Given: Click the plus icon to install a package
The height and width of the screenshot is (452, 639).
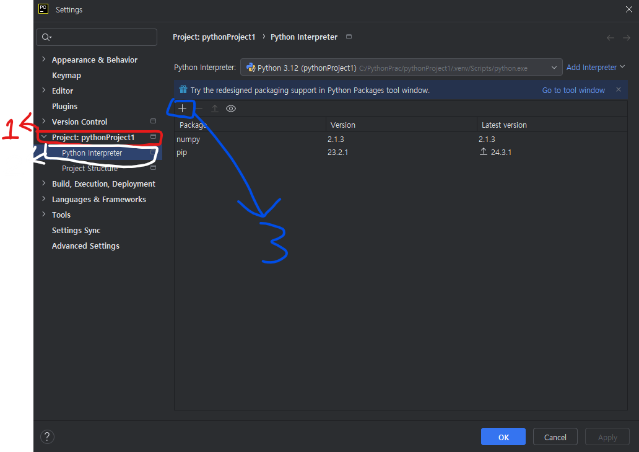Looking at the screenshot, I should pyautogui.click(x=182, y=108).
